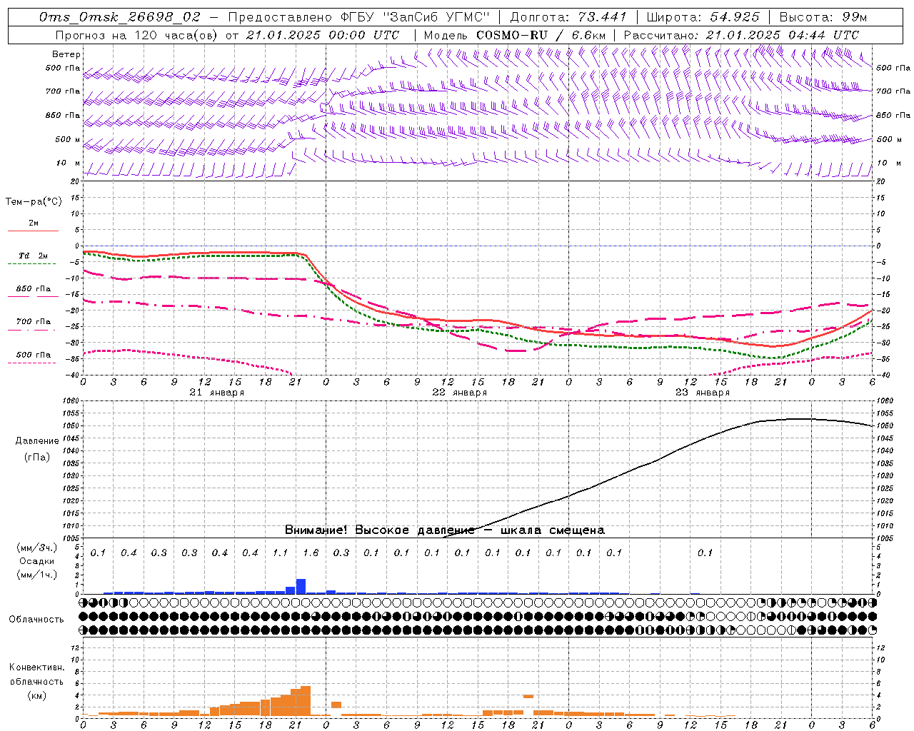The height and width of the screenshot is (731, 914).
Task: Click the 22 января date label
Action: [x=460, y=393]
